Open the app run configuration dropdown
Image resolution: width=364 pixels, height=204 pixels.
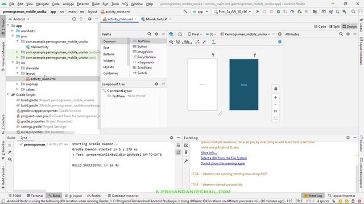pos(200,11)
